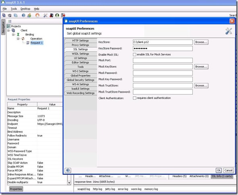This screenshot has height=195, width=238.
Task: Click the Properties button at bottom left
Action: pos(16,189)
